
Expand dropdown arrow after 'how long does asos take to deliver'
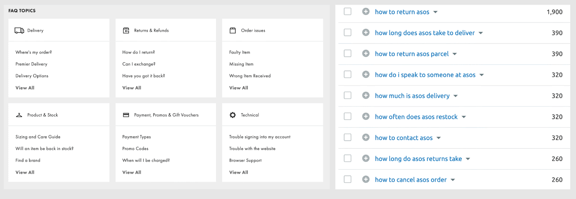click(x=481, y=33)
